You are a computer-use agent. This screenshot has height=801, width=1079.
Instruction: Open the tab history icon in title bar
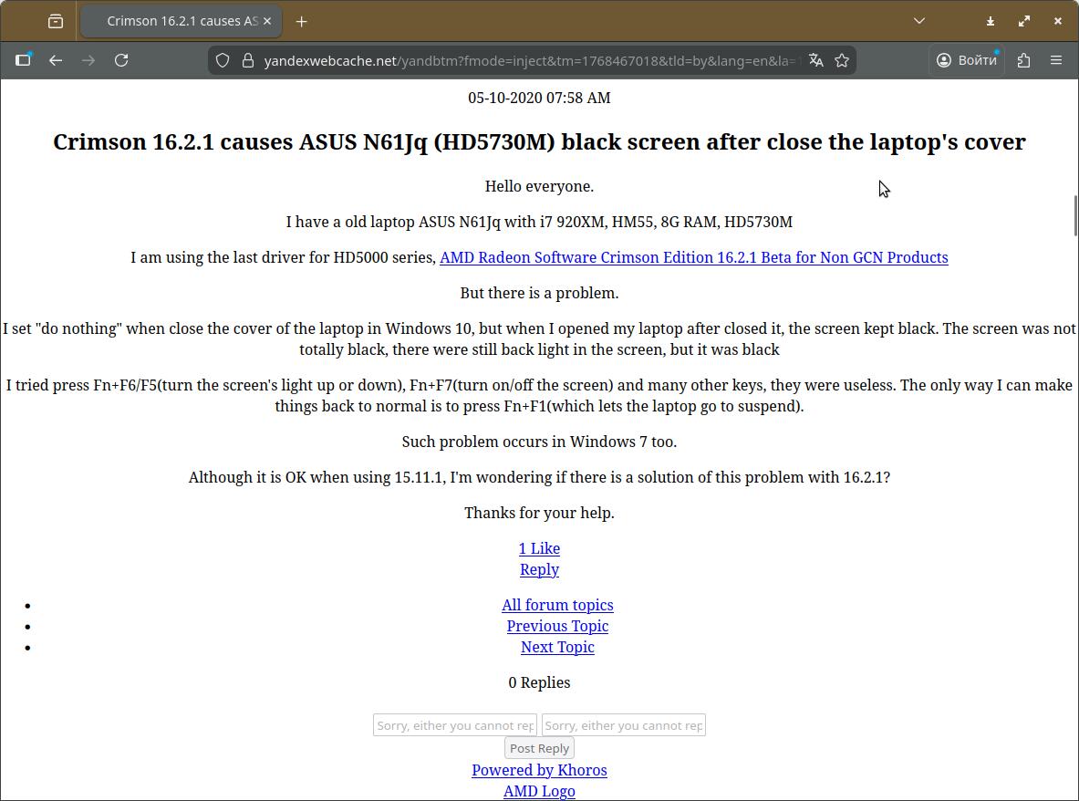(x=56, y=21)
